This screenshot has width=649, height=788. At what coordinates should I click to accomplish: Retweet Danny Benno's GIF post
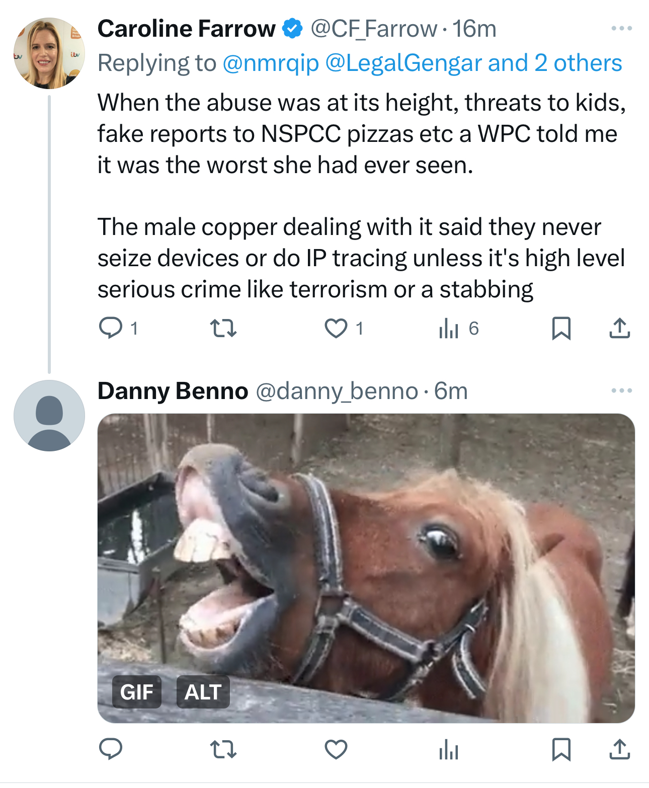click(x=223, y=749)
